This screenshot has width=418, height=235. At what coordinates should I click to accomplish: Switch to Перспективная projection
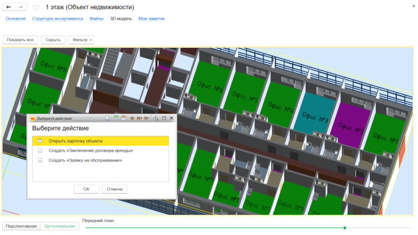21,226
